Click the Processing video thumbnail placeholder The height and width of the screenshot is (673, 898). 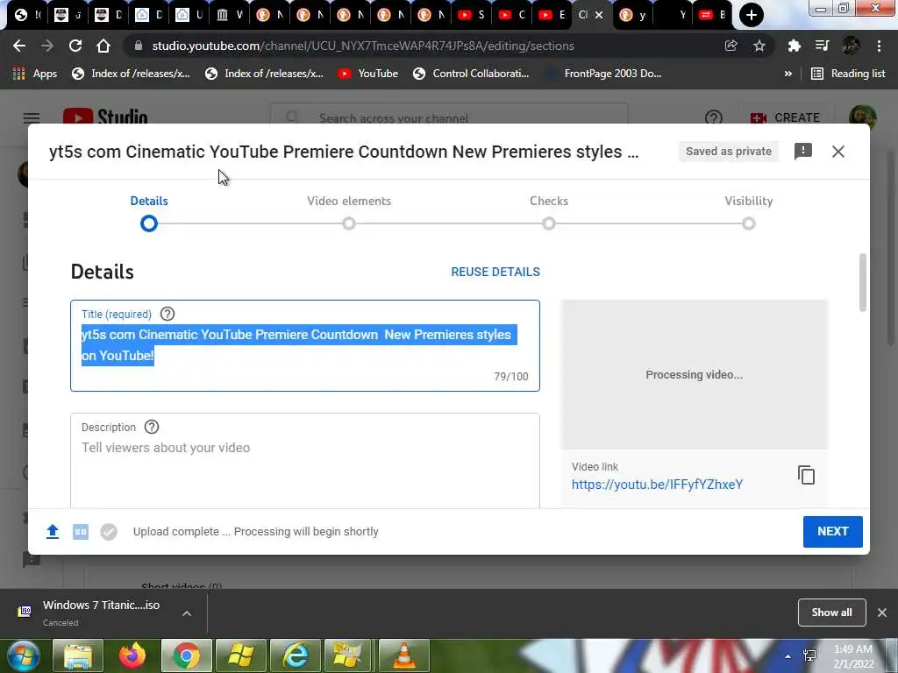point(695,374)
